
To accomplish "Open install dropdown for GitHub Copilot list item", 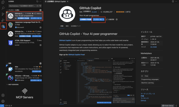I will pos(41,18).
